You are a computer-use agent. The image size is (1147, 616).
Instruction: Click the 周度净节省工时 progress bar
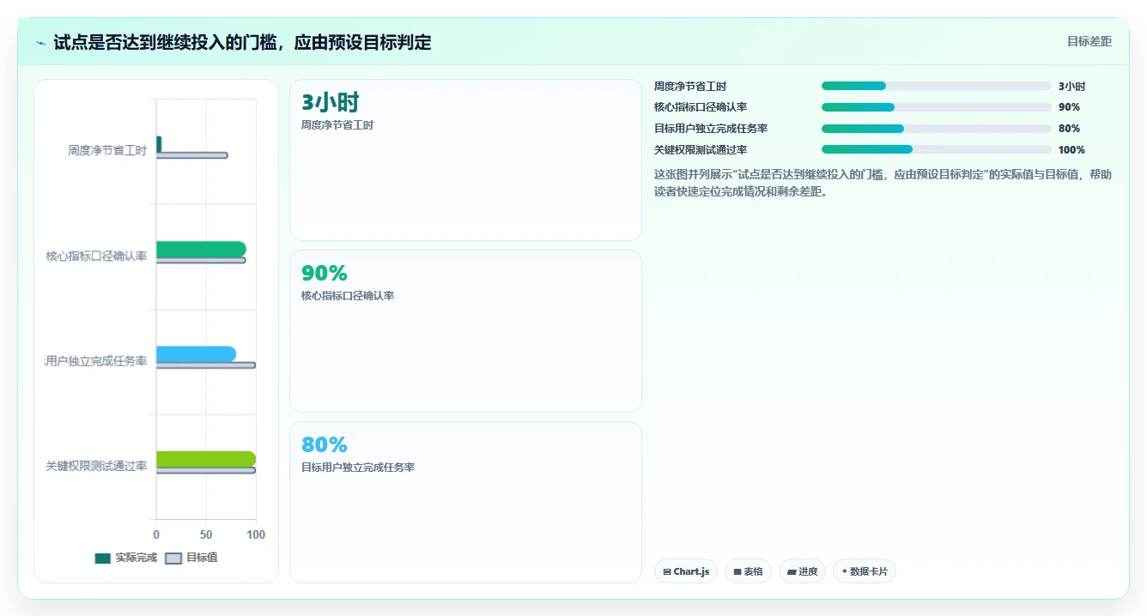tap(936, 86)
